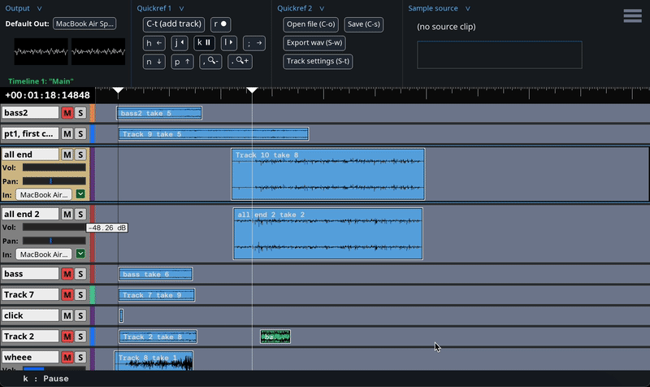Solo the pt1, first c... track
The height and width of the screenshot is (387, 650).
[x=80, y=133]
